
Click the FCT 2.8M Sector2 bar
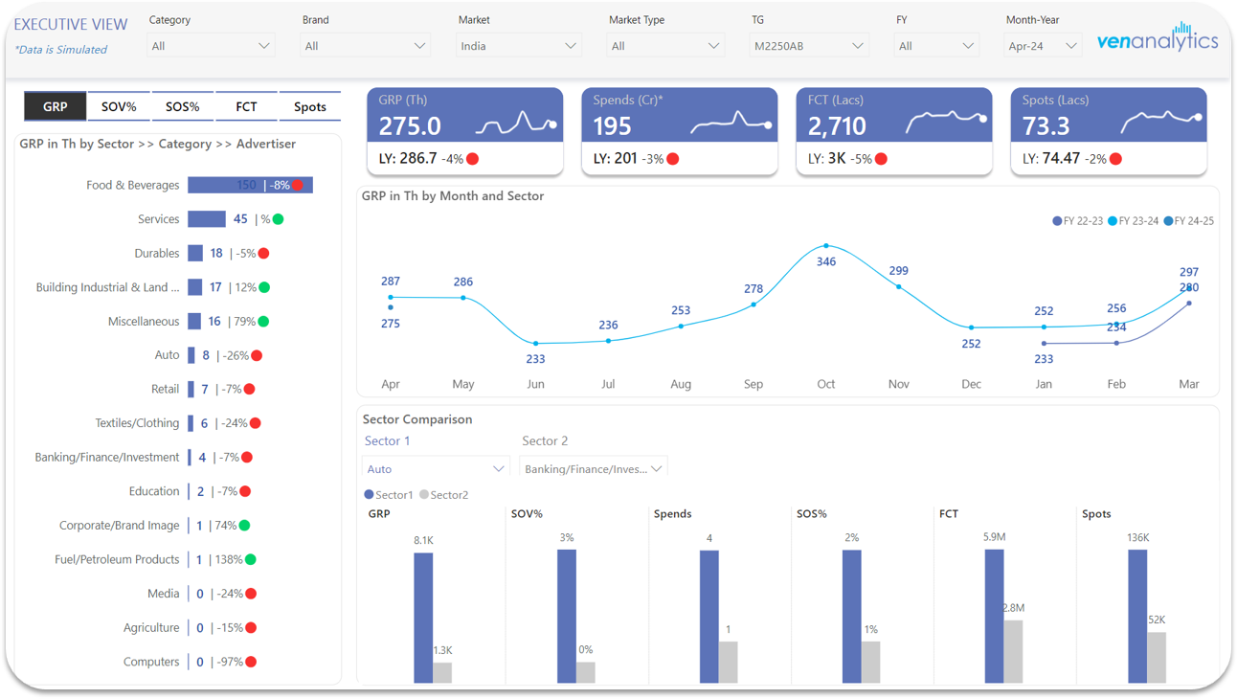[x=1013, y=651]
